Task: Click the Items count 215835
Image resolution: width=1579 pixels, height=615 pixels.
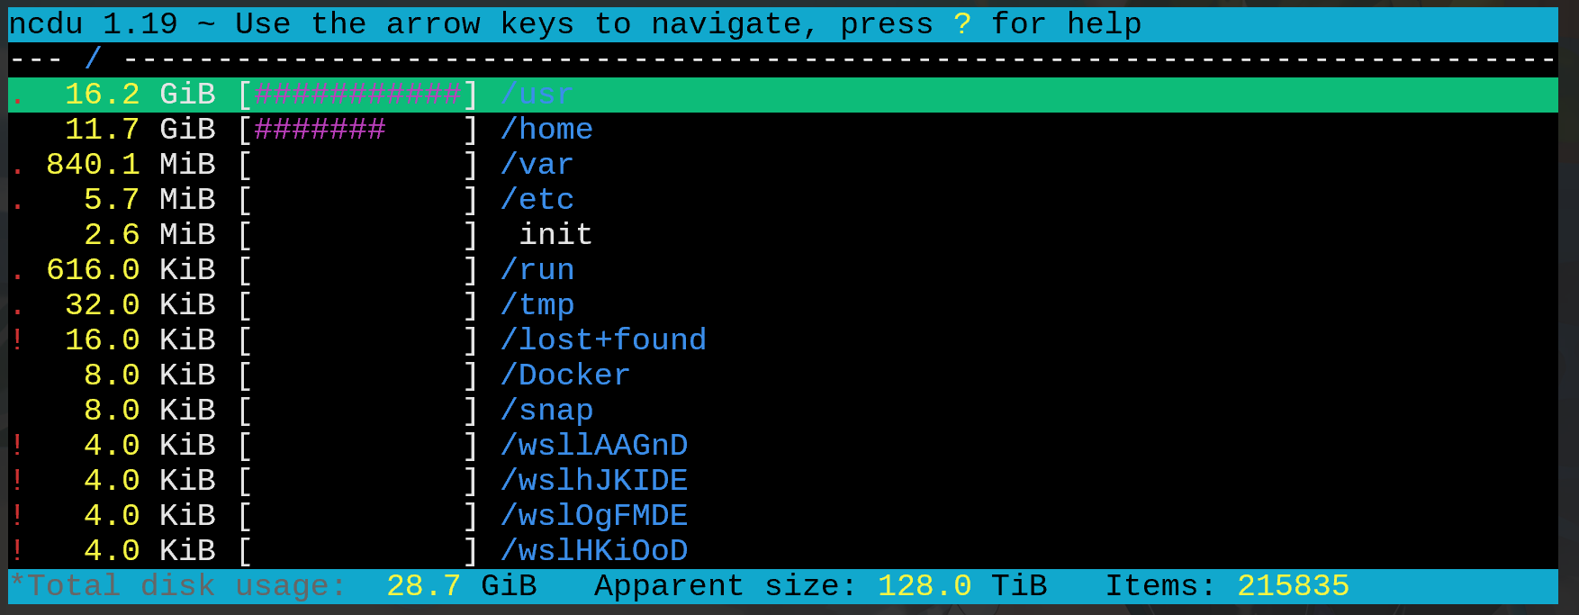Action: point(1293,586)
